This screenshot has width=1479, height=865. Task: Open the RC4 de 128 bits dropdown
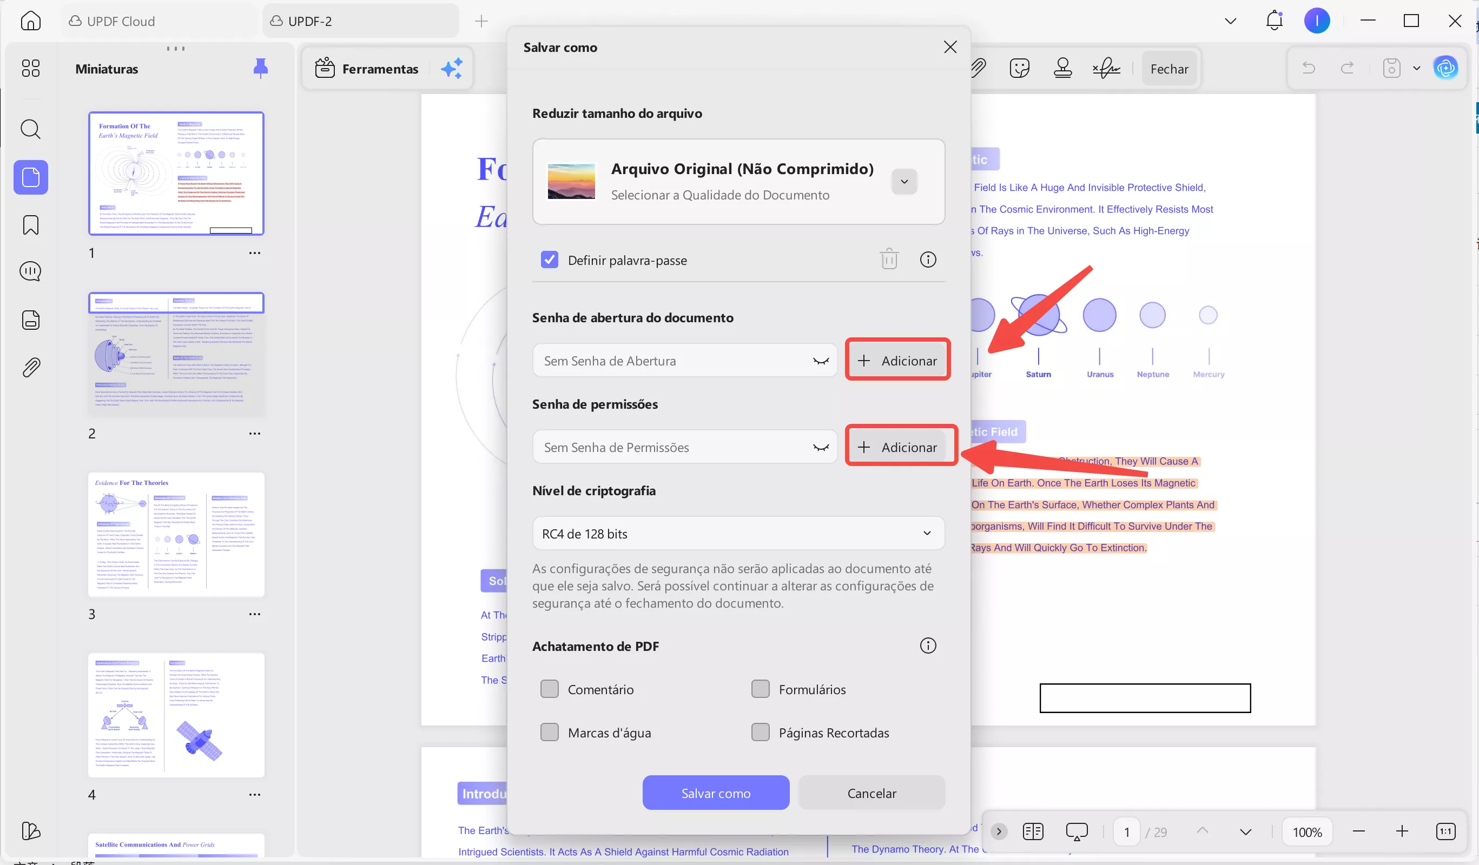738,534
